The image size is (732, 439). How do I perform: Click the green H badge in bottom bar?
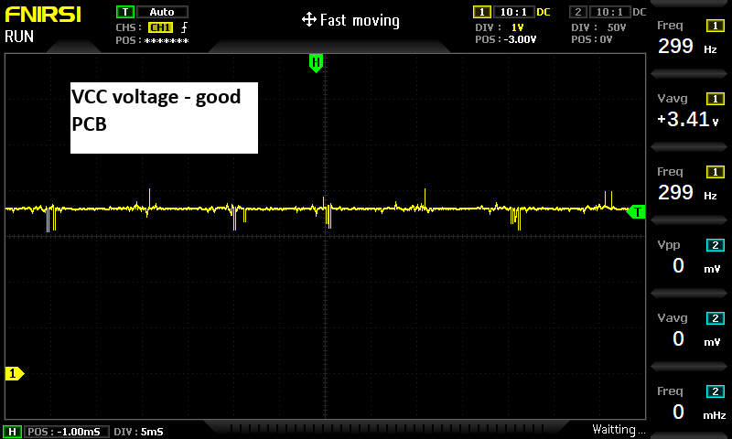[x=12, y=432]
